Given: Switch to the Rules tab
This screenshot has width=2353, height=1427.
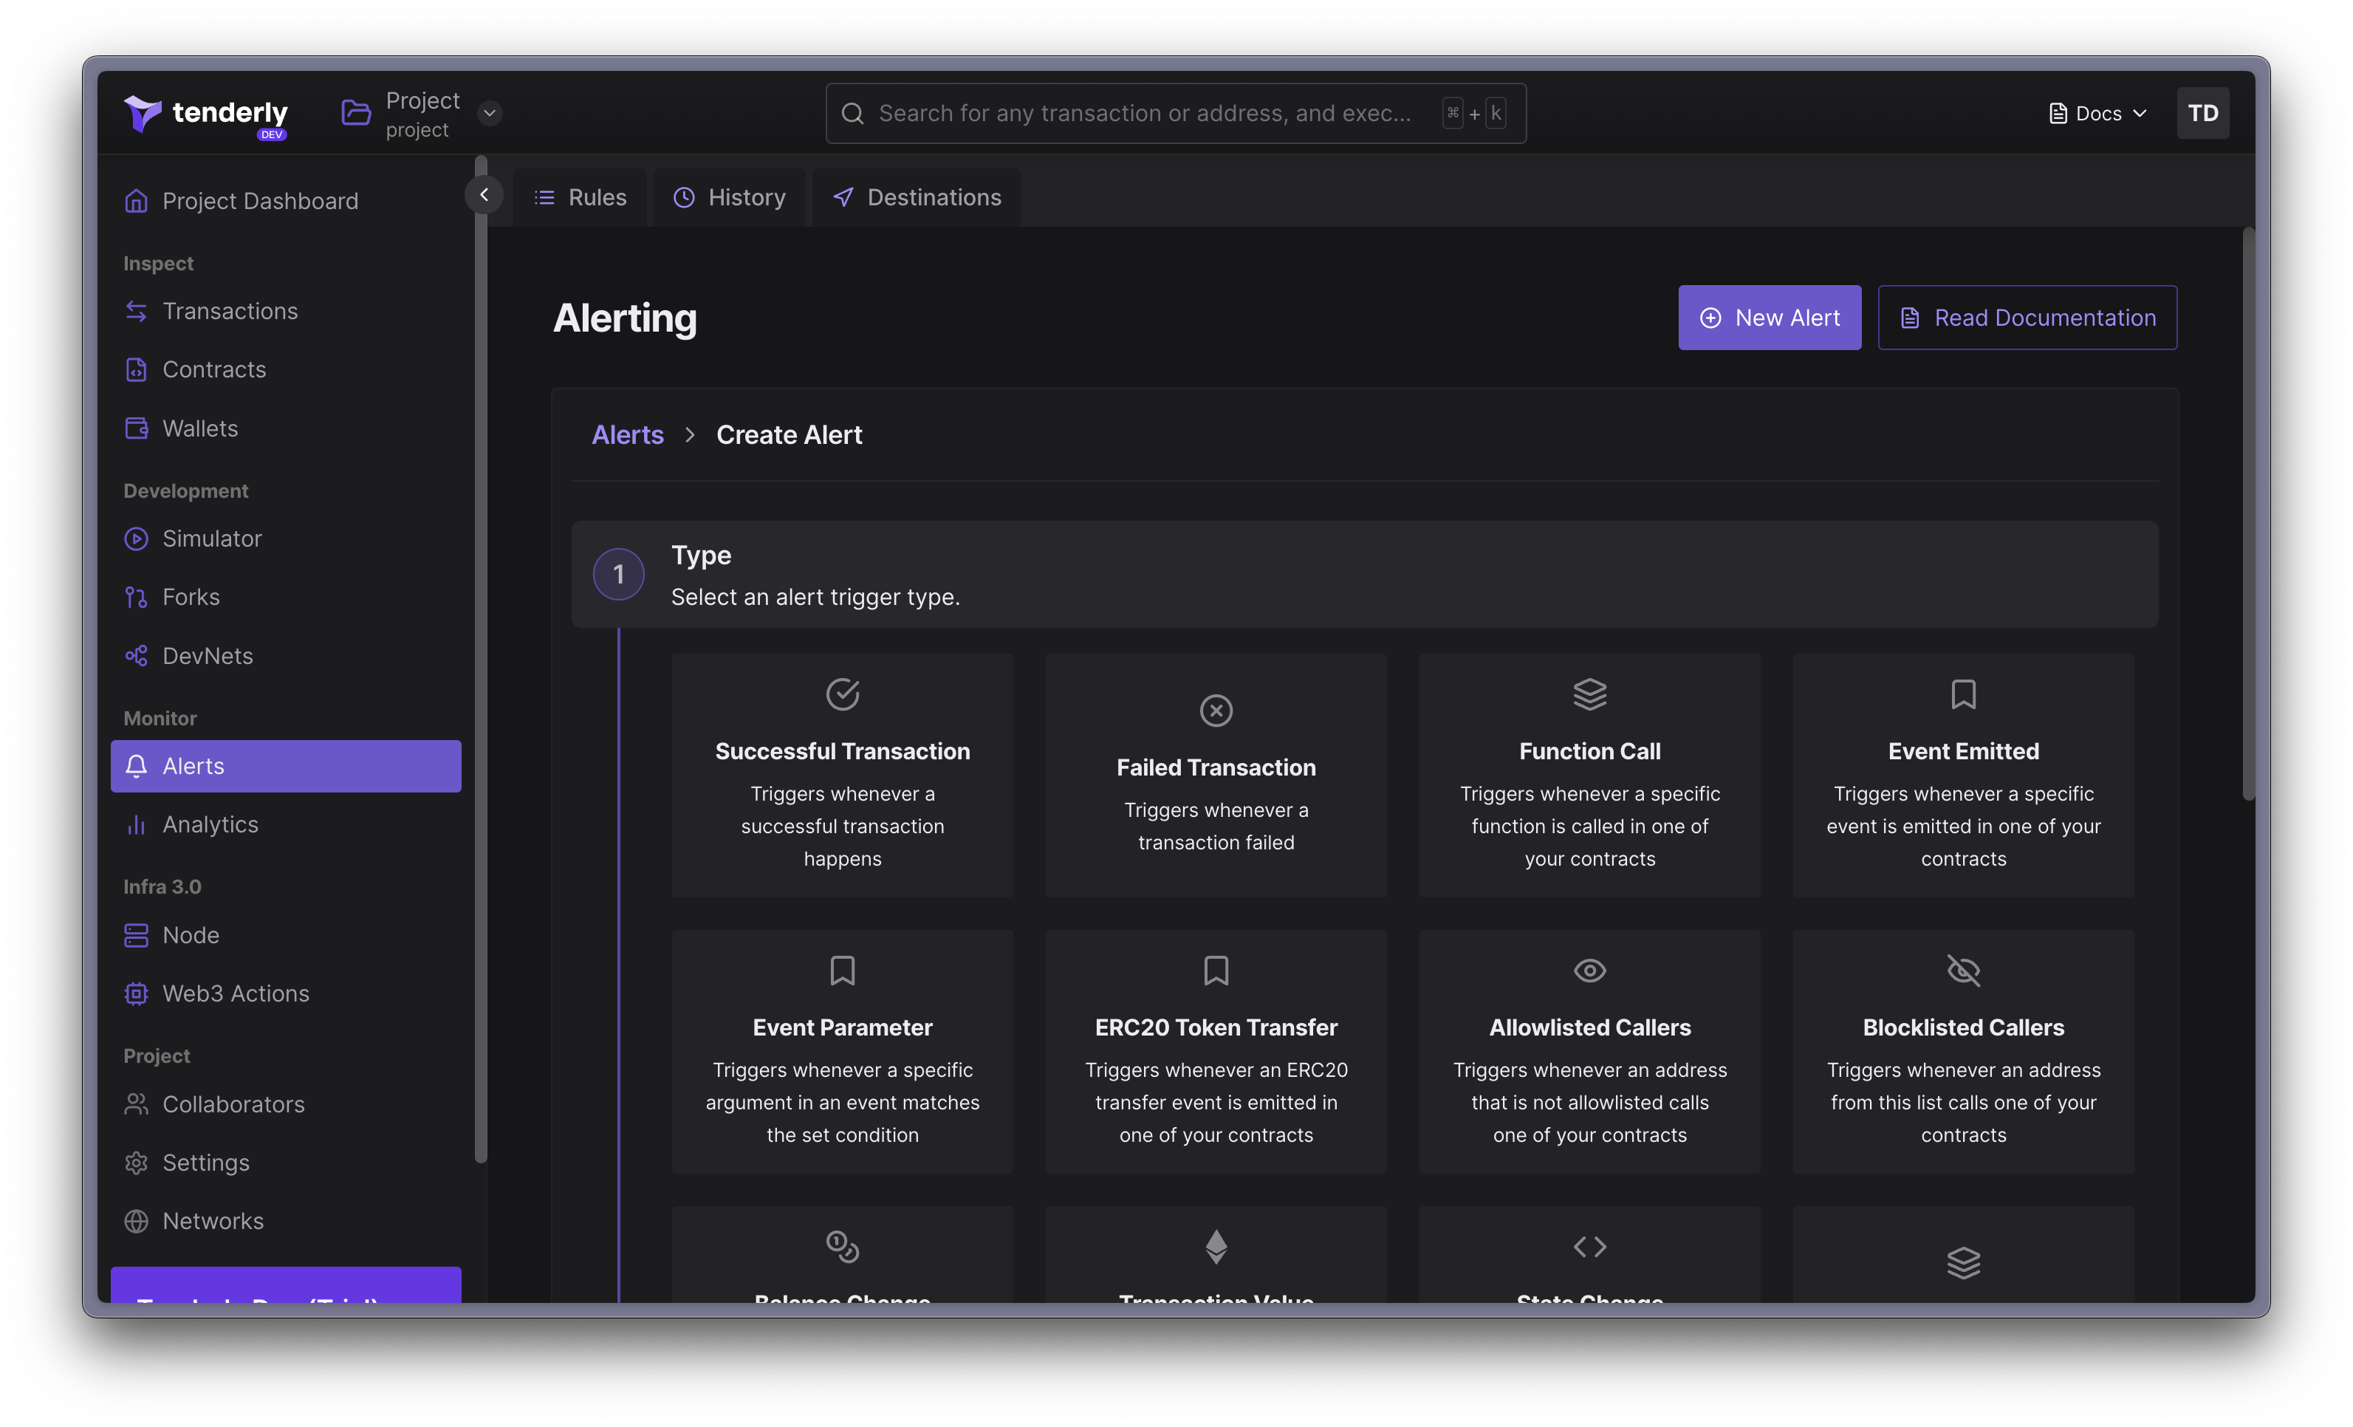Looking at the screenshot, I should click(580, 198).
